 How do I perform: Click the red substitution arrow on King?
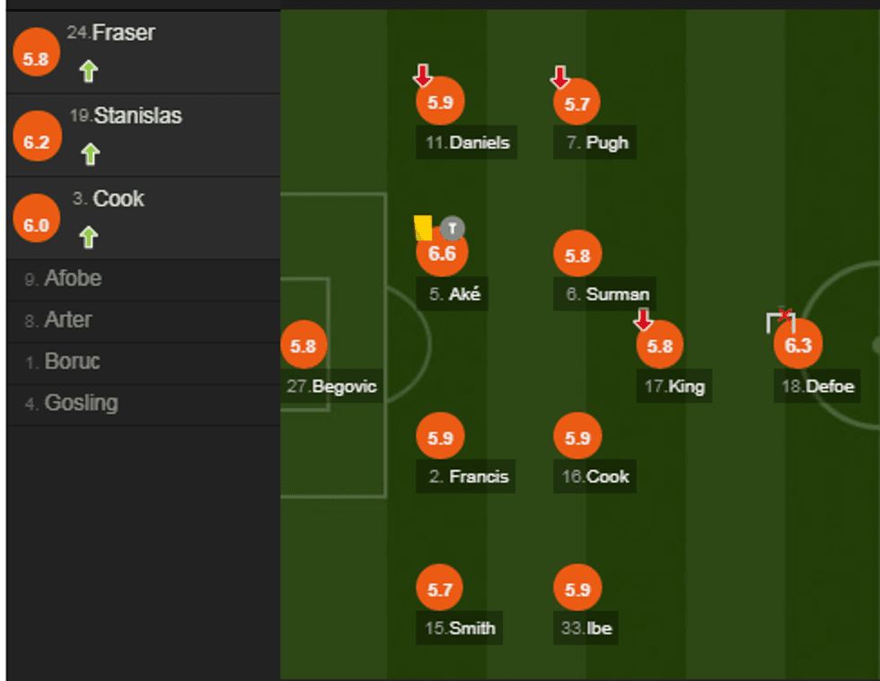pyautogui.click(x=643, y=319)
